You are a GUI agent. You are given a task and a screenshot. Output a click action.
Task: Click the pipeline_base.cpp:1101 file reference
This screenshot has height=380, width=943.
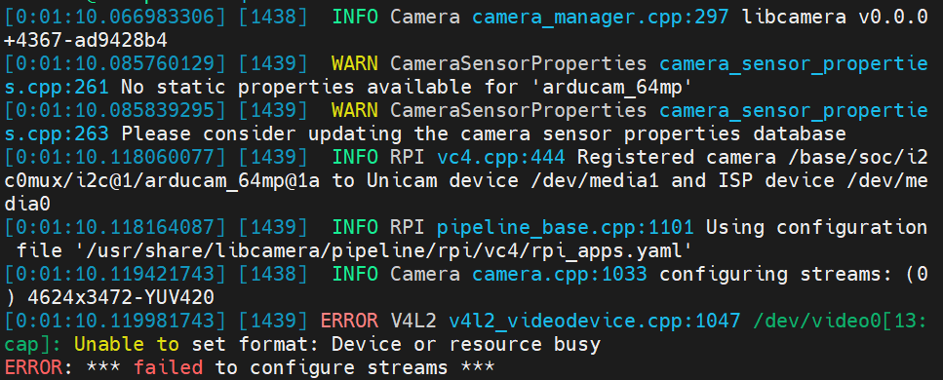(x=565, y=228)
